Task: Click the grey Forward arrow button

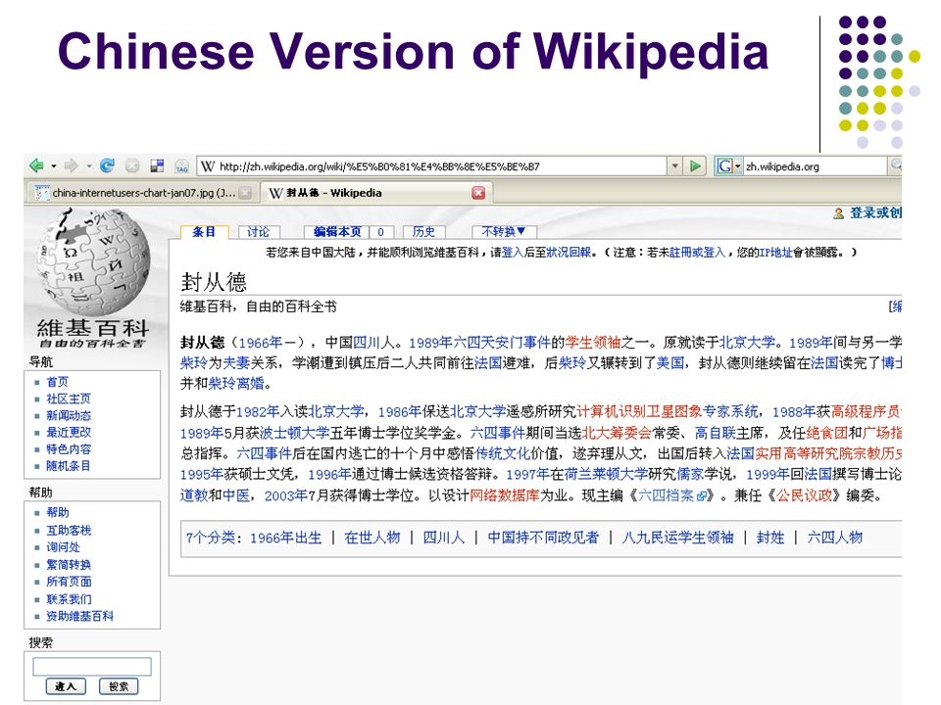Action: 72,165
